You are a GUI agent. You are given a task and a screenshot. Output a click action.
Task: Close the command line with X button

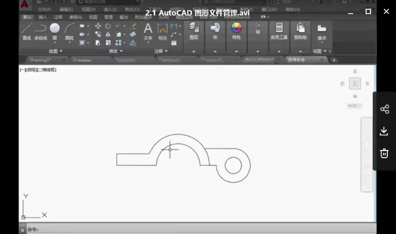[22, 230]
